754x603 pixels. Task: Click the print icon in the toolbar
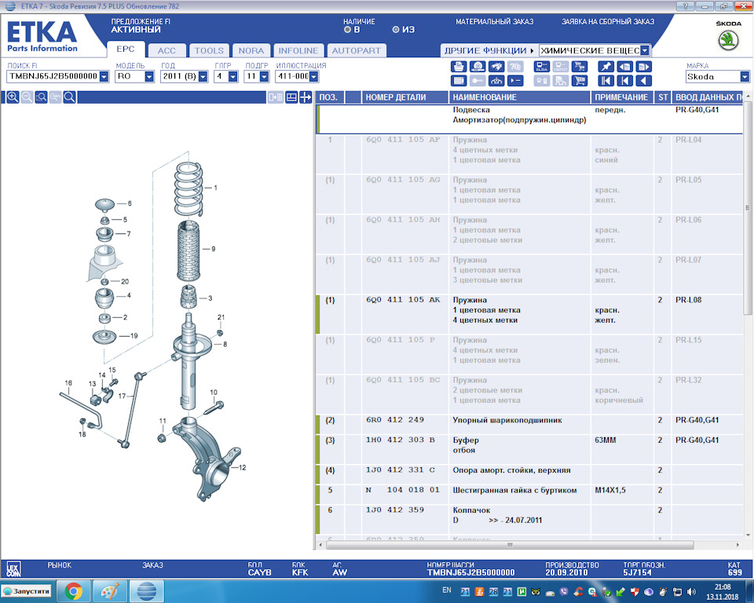point(458,67)
